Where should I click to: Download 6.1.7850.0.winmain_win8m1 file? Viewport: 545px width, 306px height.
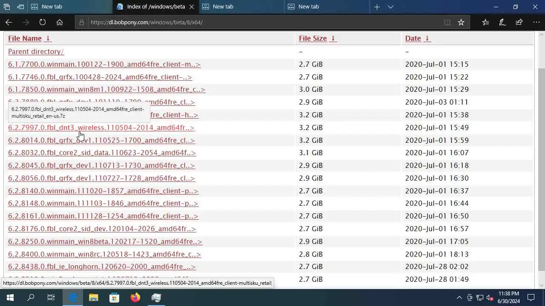point(106,89)
